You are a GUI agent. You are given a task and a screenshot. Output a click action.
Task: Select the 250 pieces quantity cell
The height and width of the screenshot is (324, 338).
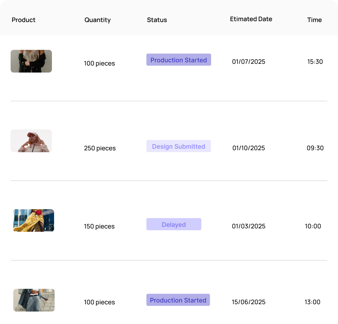100,148
